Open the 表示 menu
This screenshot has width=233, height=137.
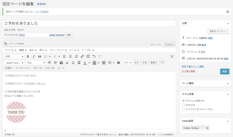(33, 50)
